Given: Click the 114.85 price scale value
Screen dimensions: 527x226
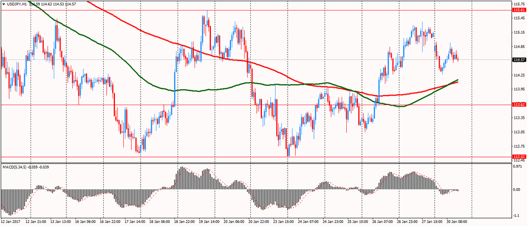Looking at the screenshot, I should [519, 47].
